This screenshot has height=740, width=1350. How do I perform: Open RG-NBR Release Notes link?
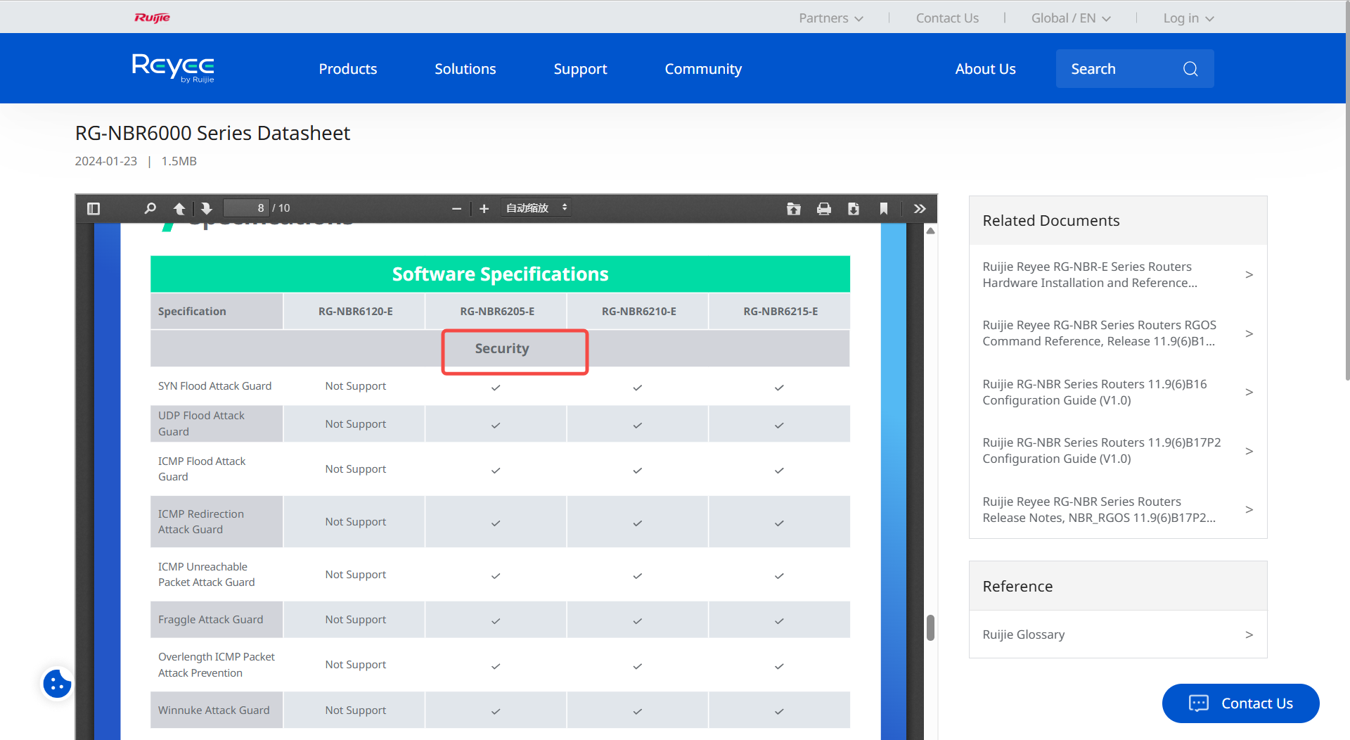point(1099,509)
